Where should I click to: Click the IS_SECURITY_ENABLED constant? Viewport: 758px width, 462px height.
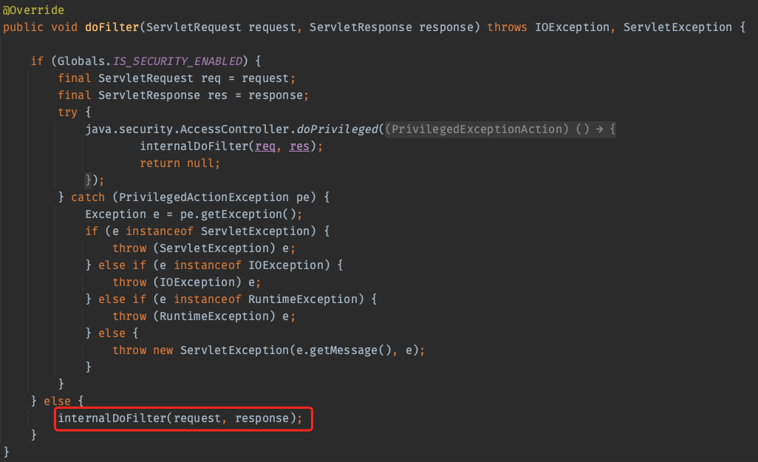tap(177, 61)
